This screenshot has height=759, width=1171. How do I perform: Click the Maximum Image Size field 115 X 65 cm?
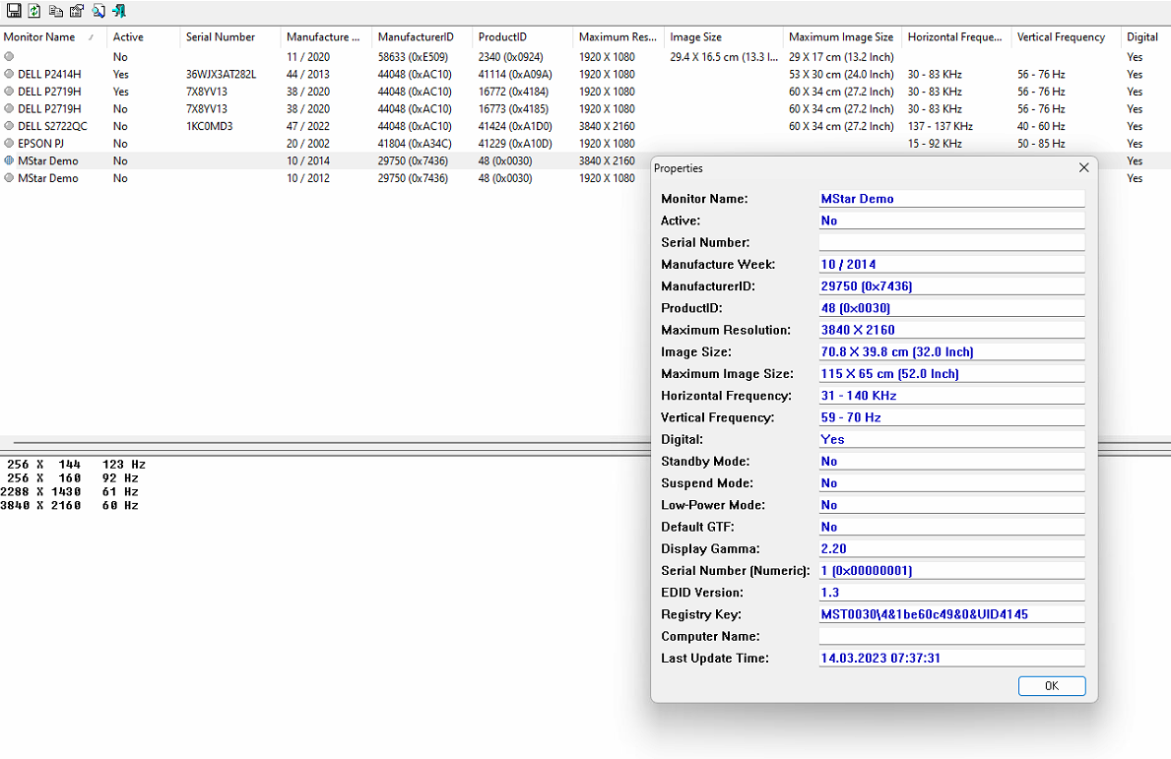pyautogui.click(x=951, y=374)
